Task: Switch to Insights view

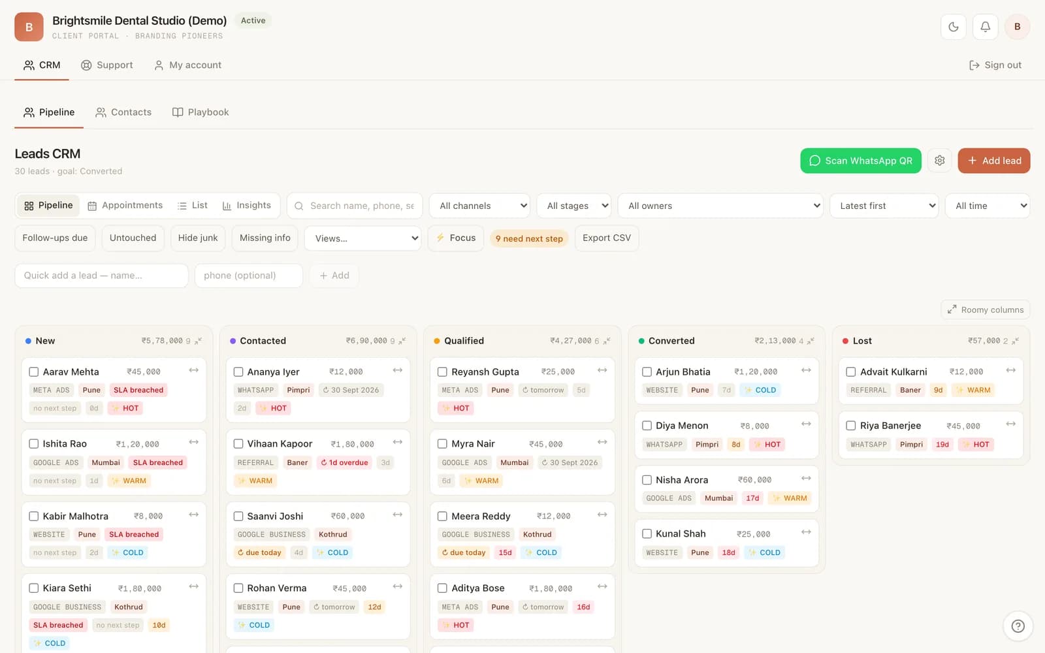Action: tap(247, 206)
